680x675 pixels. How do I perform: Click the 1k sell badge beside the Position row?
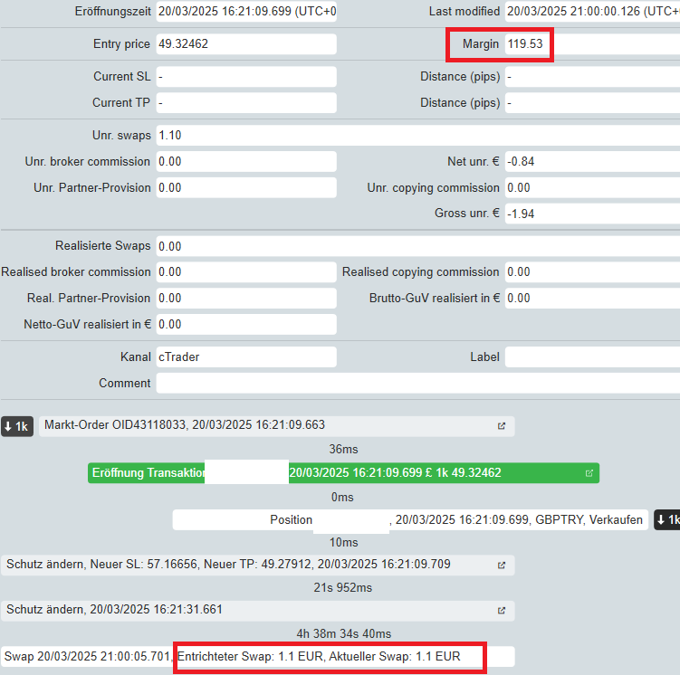(667, 519)
